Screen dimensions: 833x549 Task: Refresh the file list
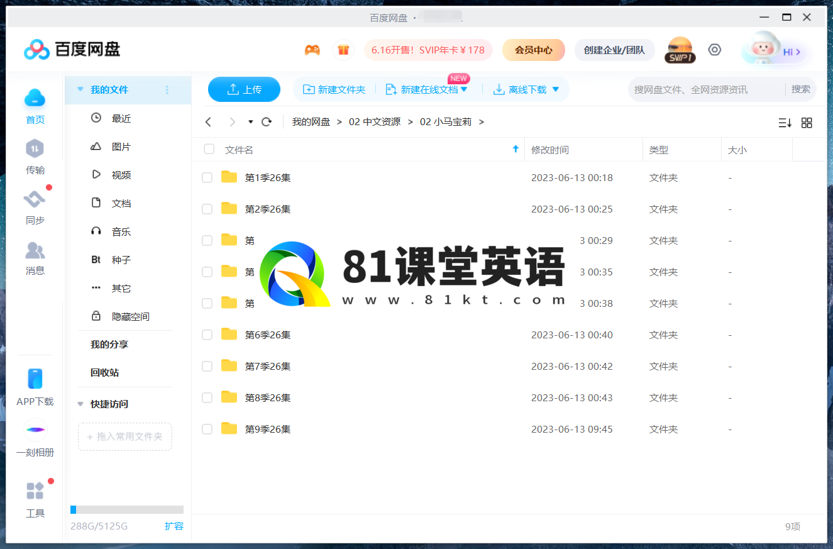(x=267, y=122)
